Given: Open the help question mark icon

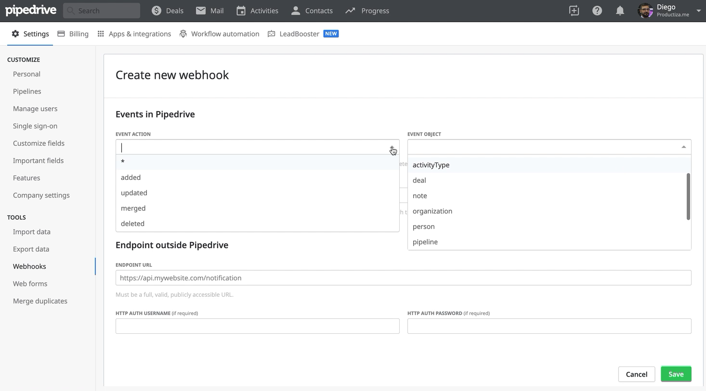Looking at the screenshot, I should pos(597,11).
